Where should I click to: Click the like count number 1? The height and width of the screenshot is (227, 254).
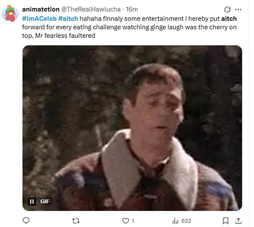[133, 221]
